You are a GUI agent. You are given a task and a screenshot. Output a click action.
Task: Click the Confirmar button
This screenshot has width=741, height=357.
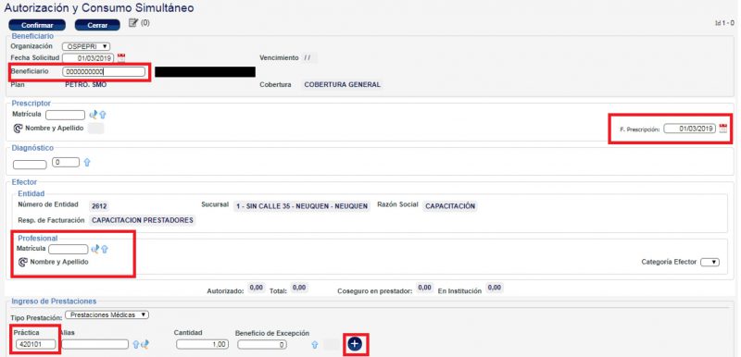(37, 26)
